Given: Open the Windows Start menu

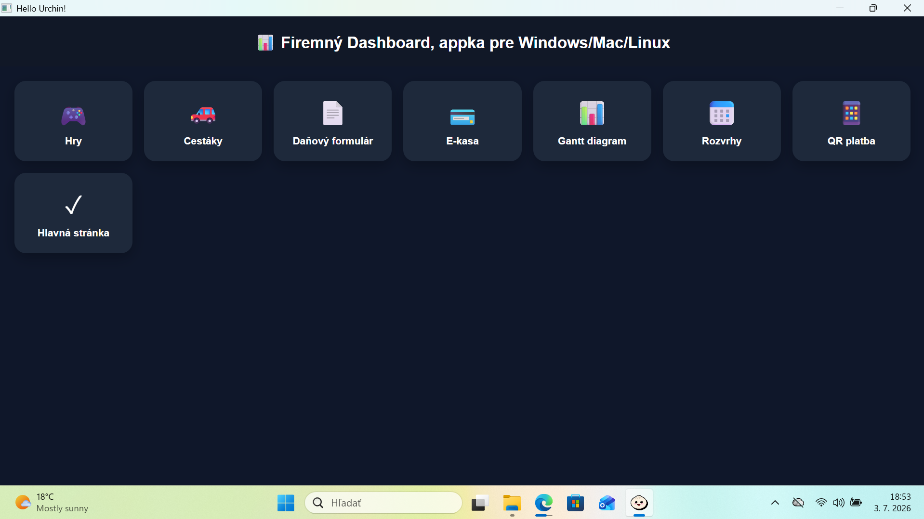Looking at the screenshot, I should (x=286, y=503).
